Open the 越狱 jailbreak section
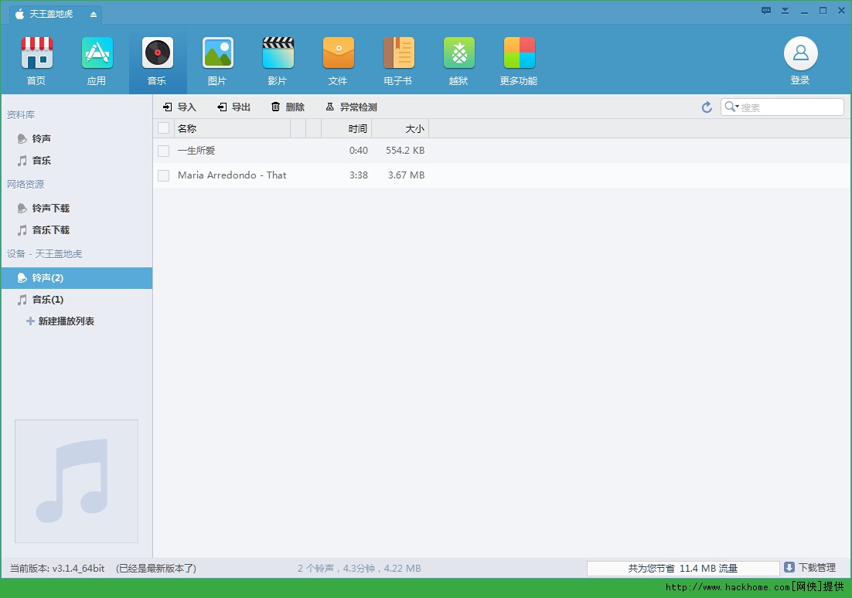852x598 pixels. pos(458,54)
